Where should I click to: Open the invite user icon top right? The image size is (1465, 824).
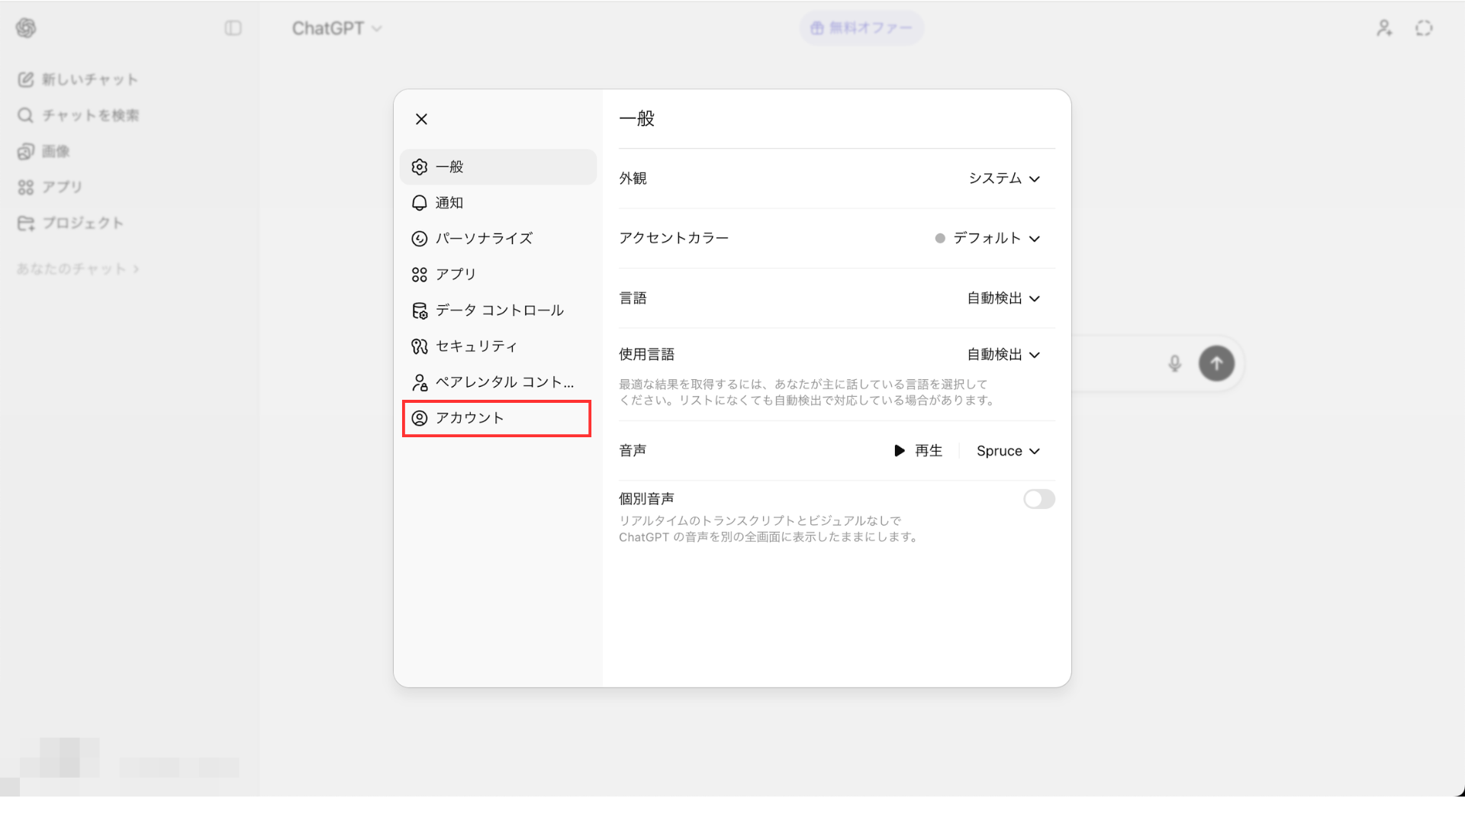1384,28
